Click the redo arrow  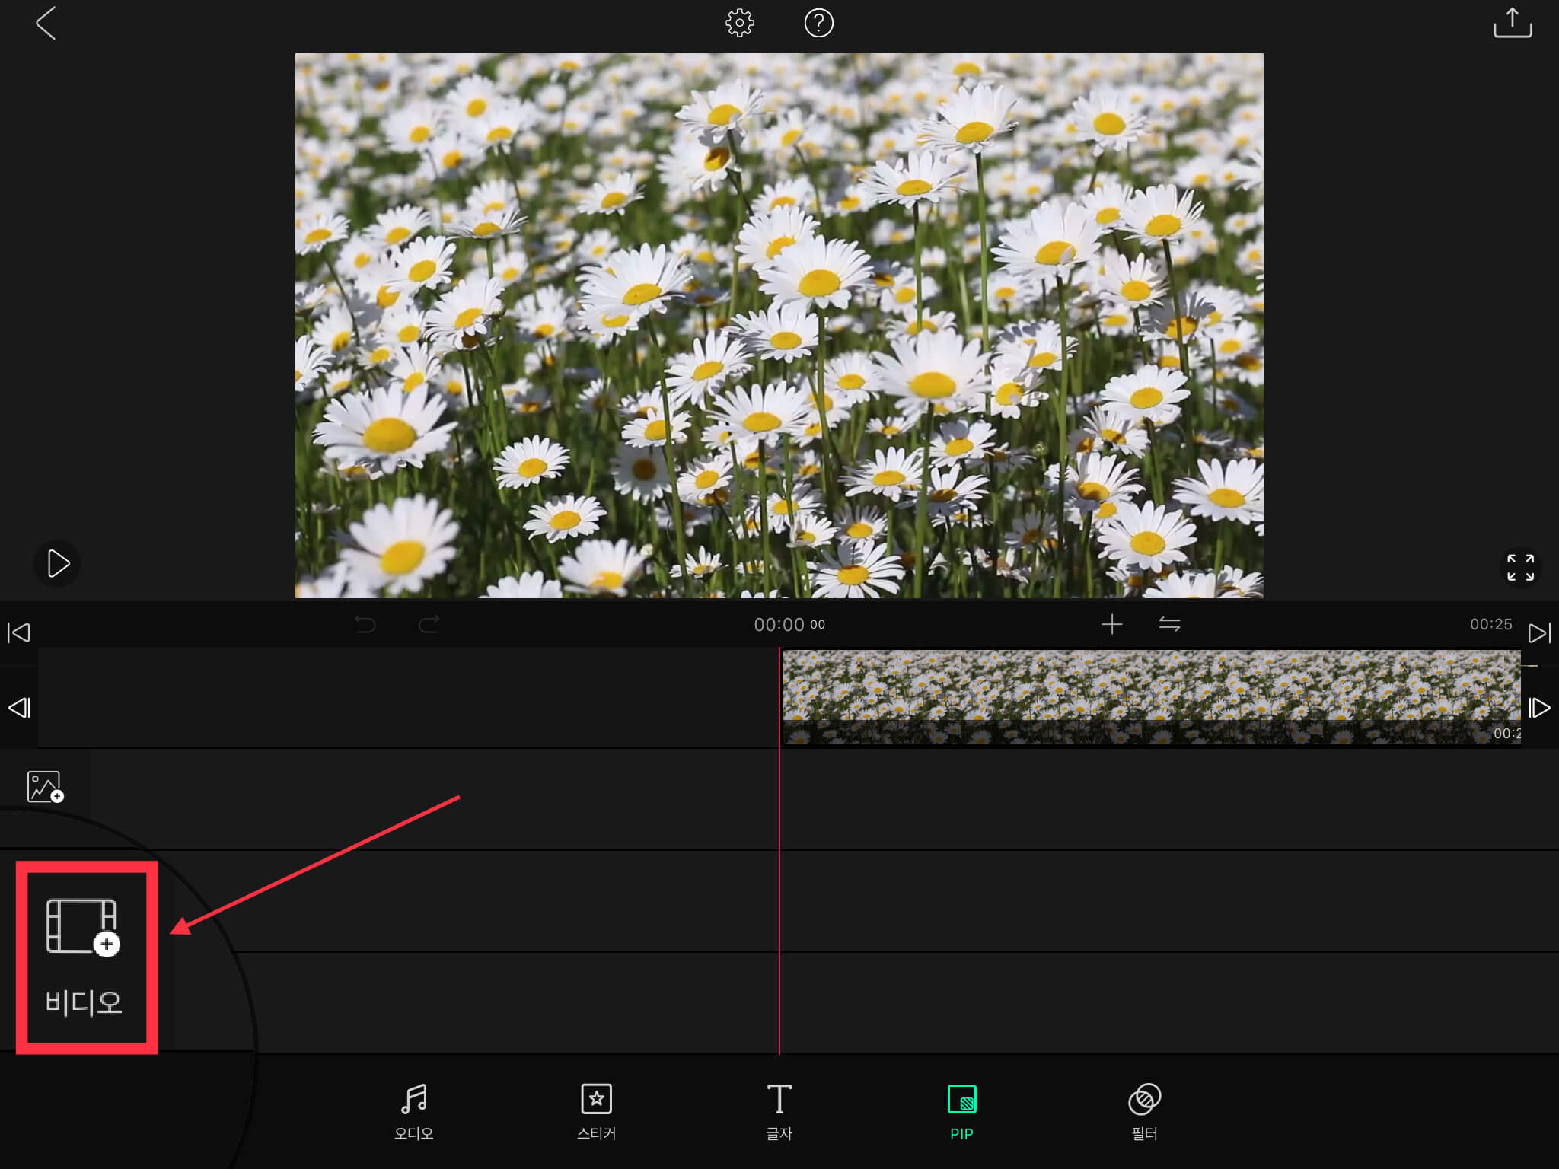click(429, 625)
